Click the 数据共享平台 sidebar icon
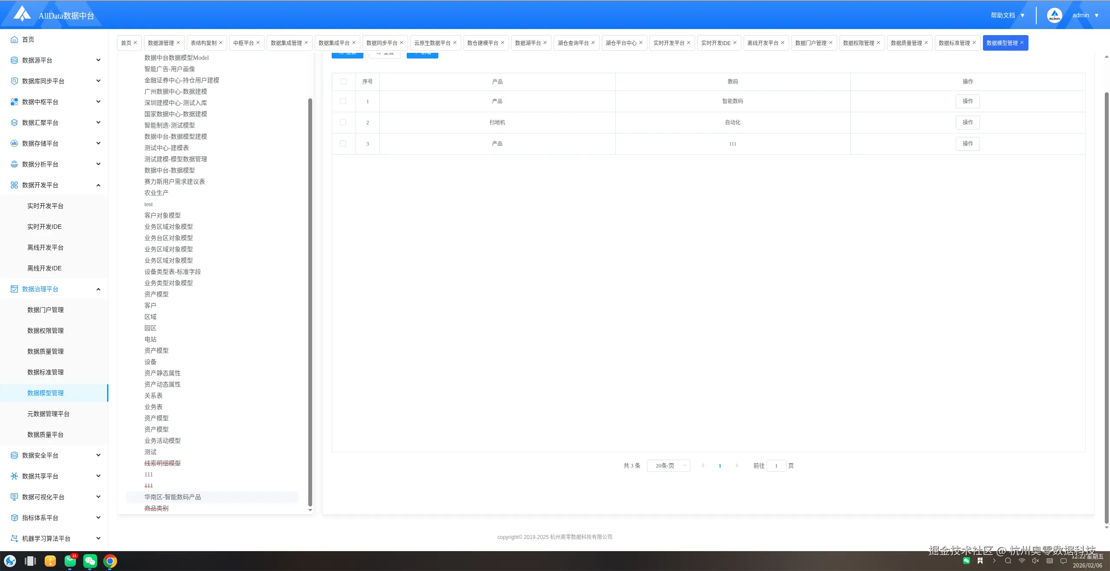The image size is (1110, 571). click(x=14, y=476)
